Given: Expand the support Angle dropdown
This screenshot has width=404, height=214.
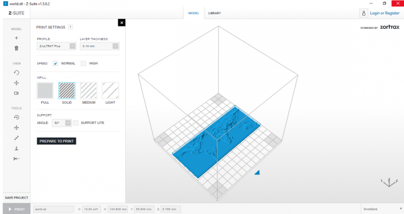Looking at the screenshot, I should click(x=62, y=123).
